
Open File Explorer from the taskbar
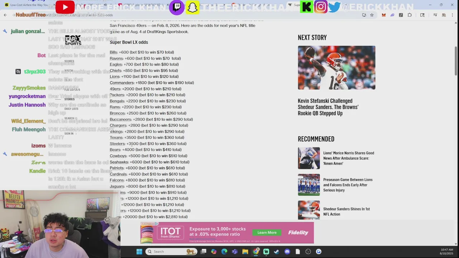[245, 252]
